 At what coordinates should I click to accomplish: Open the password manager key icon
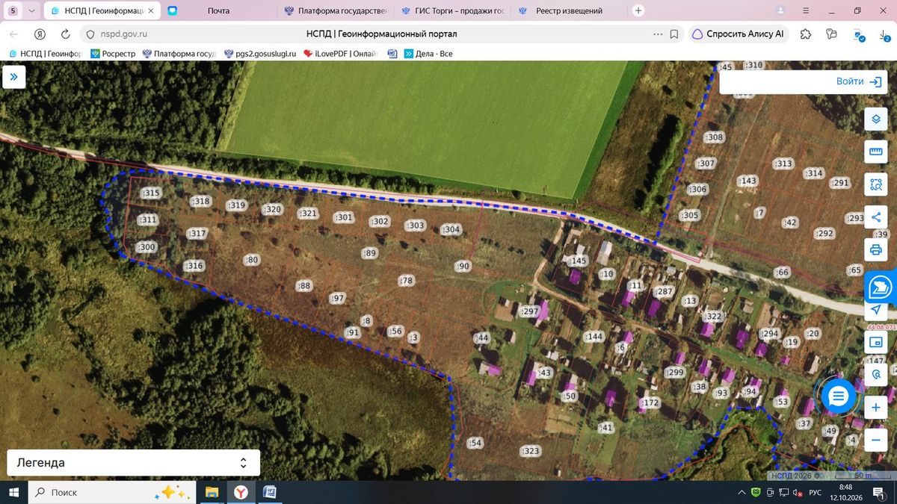[x=832, y=34]
